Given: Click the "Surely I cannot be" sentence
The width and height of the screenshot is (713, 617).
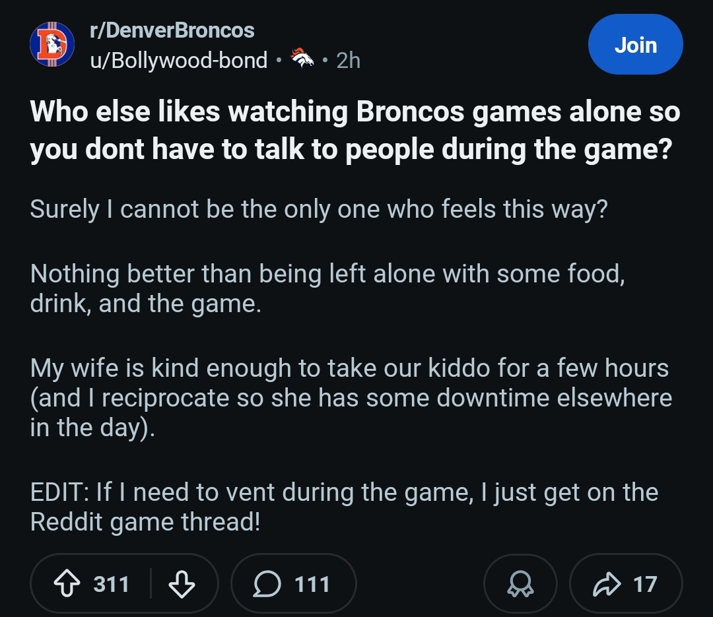Looking at the screenshot, I should tap(318, 210).
